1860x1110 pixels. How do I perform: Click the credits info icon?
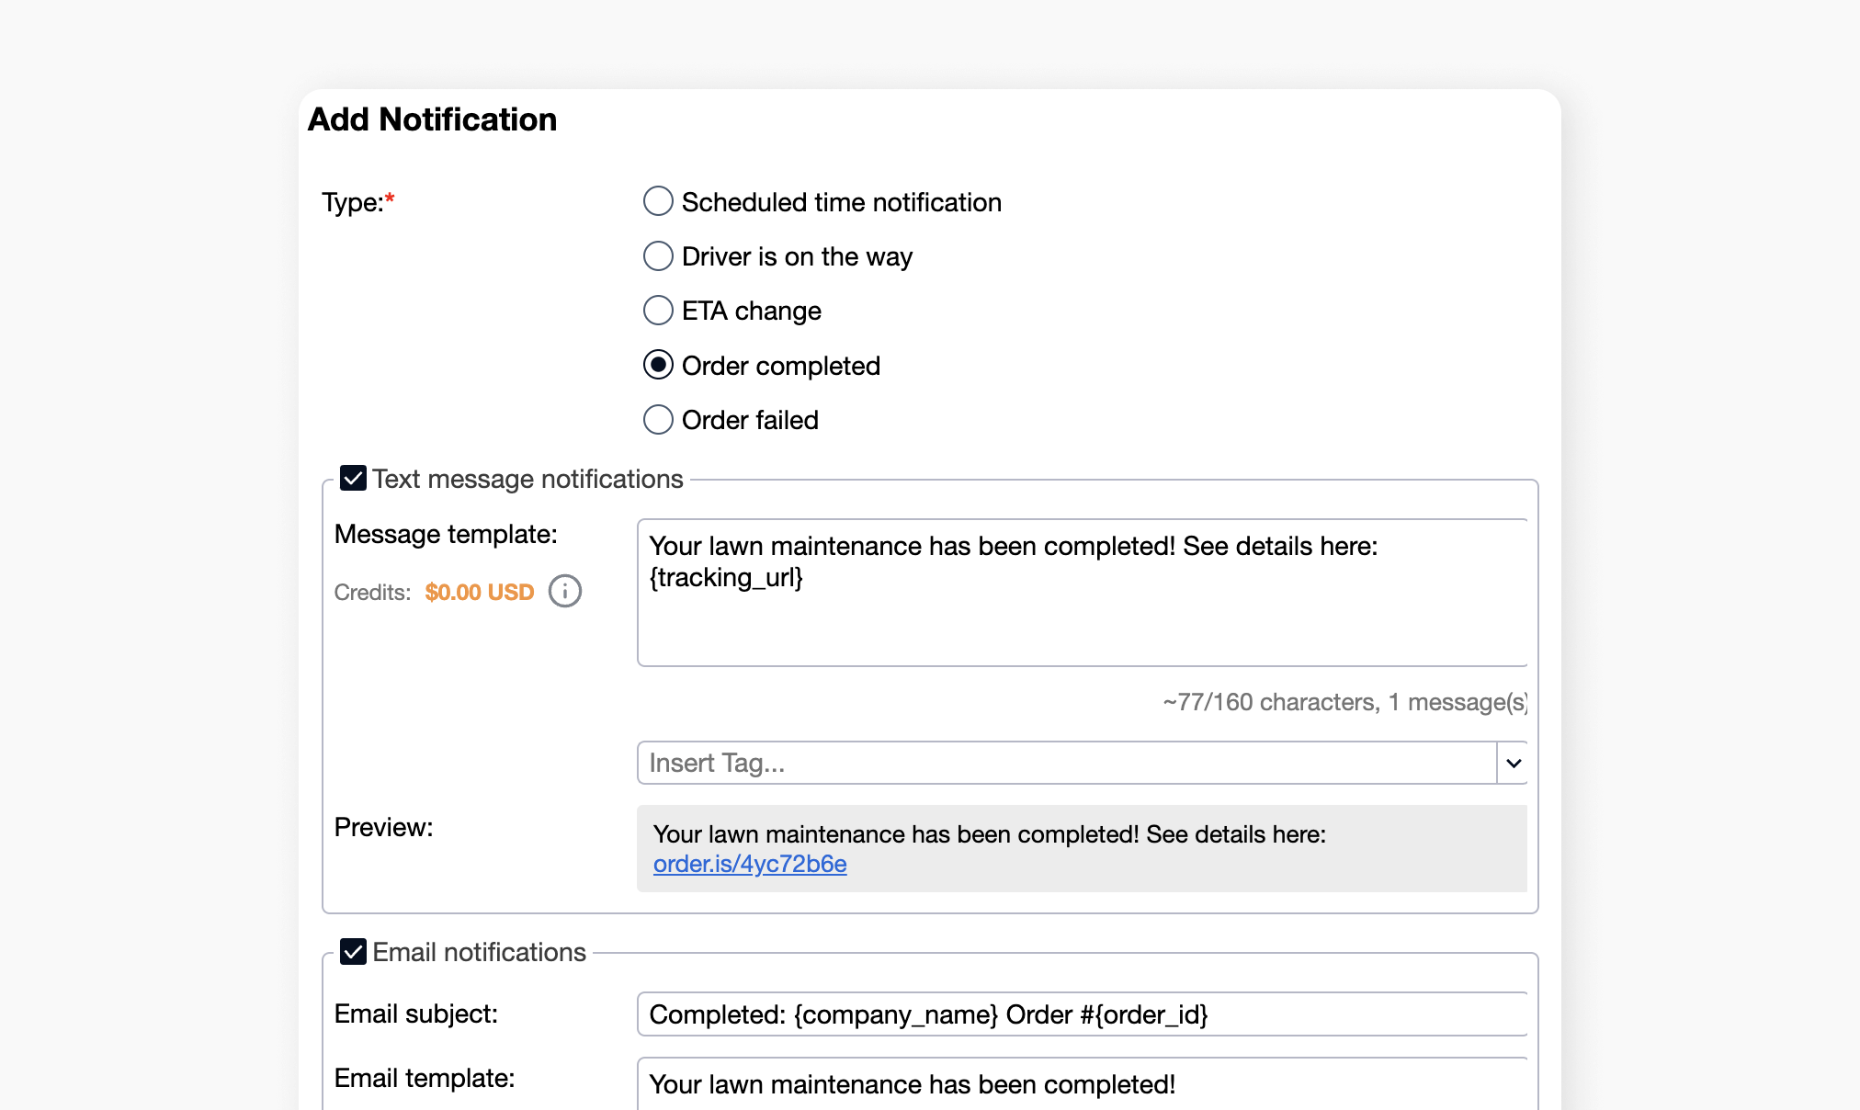[564, 591]
